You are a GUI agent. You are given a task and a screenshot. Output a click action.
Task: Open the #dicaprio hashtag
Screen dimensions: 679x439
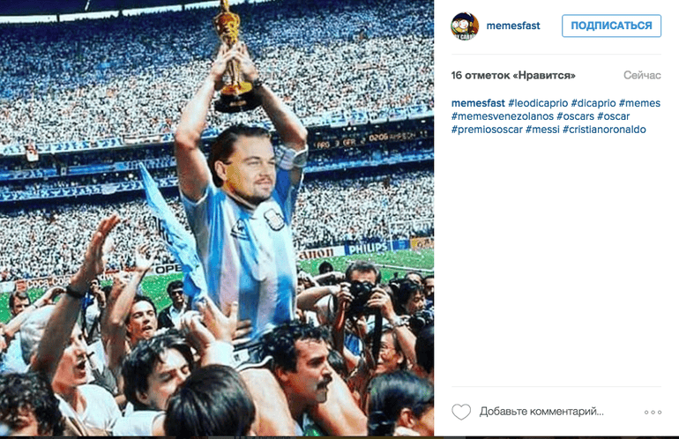[x=593, y=103]
